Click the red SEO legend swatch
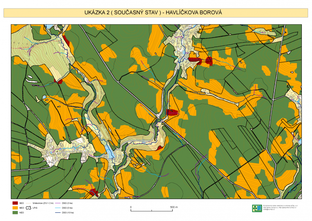Image resolution: width=312 pixels, height=221 pixels. tap(16, 203)
